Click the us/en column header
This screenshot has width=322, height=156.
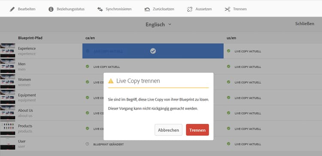(x=231, y=38)
